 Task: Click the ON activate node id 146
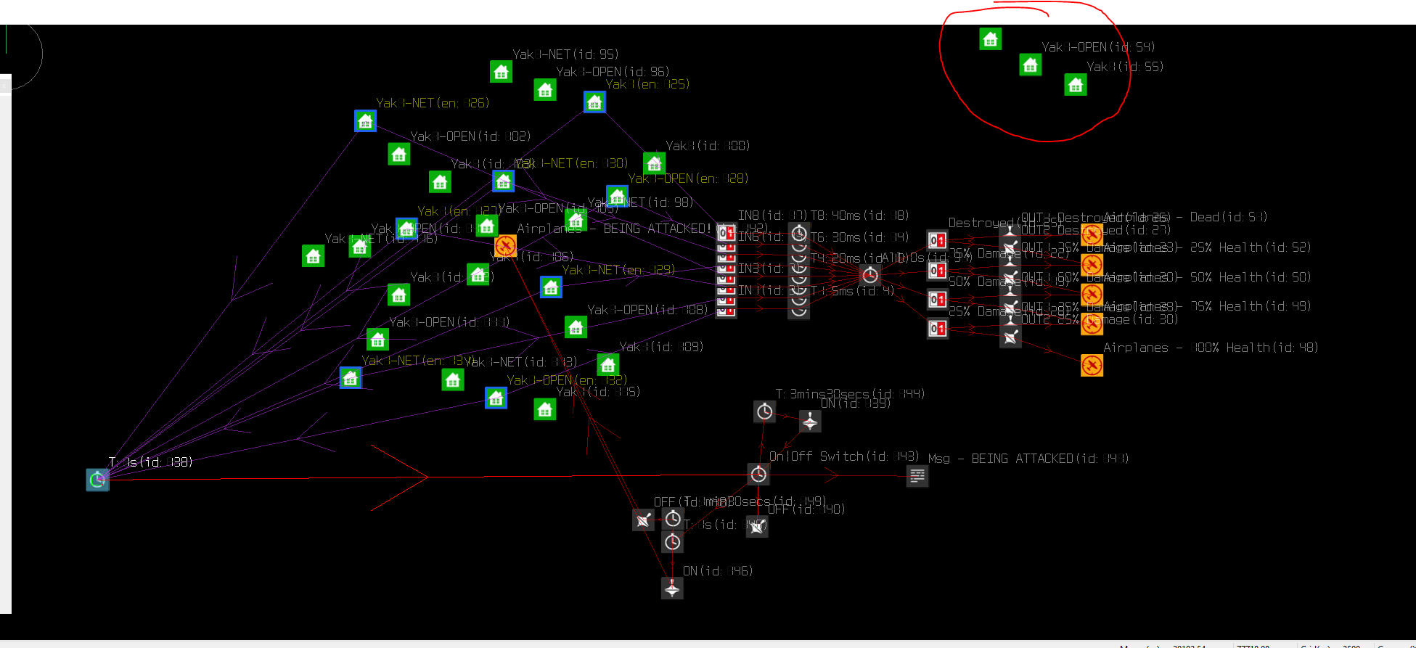[672, 588]
